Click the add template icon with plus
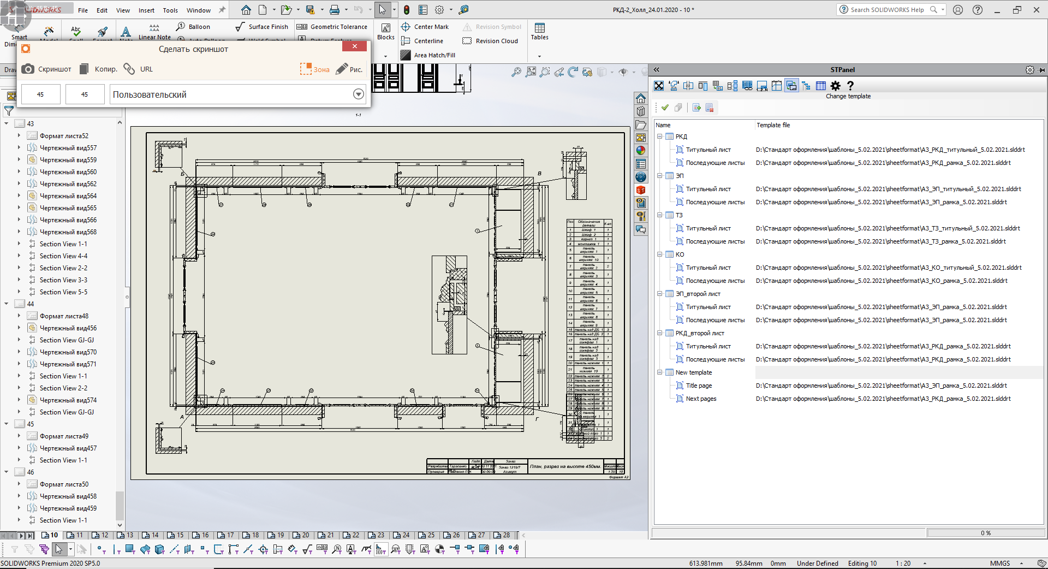 [x=696, y=108]
